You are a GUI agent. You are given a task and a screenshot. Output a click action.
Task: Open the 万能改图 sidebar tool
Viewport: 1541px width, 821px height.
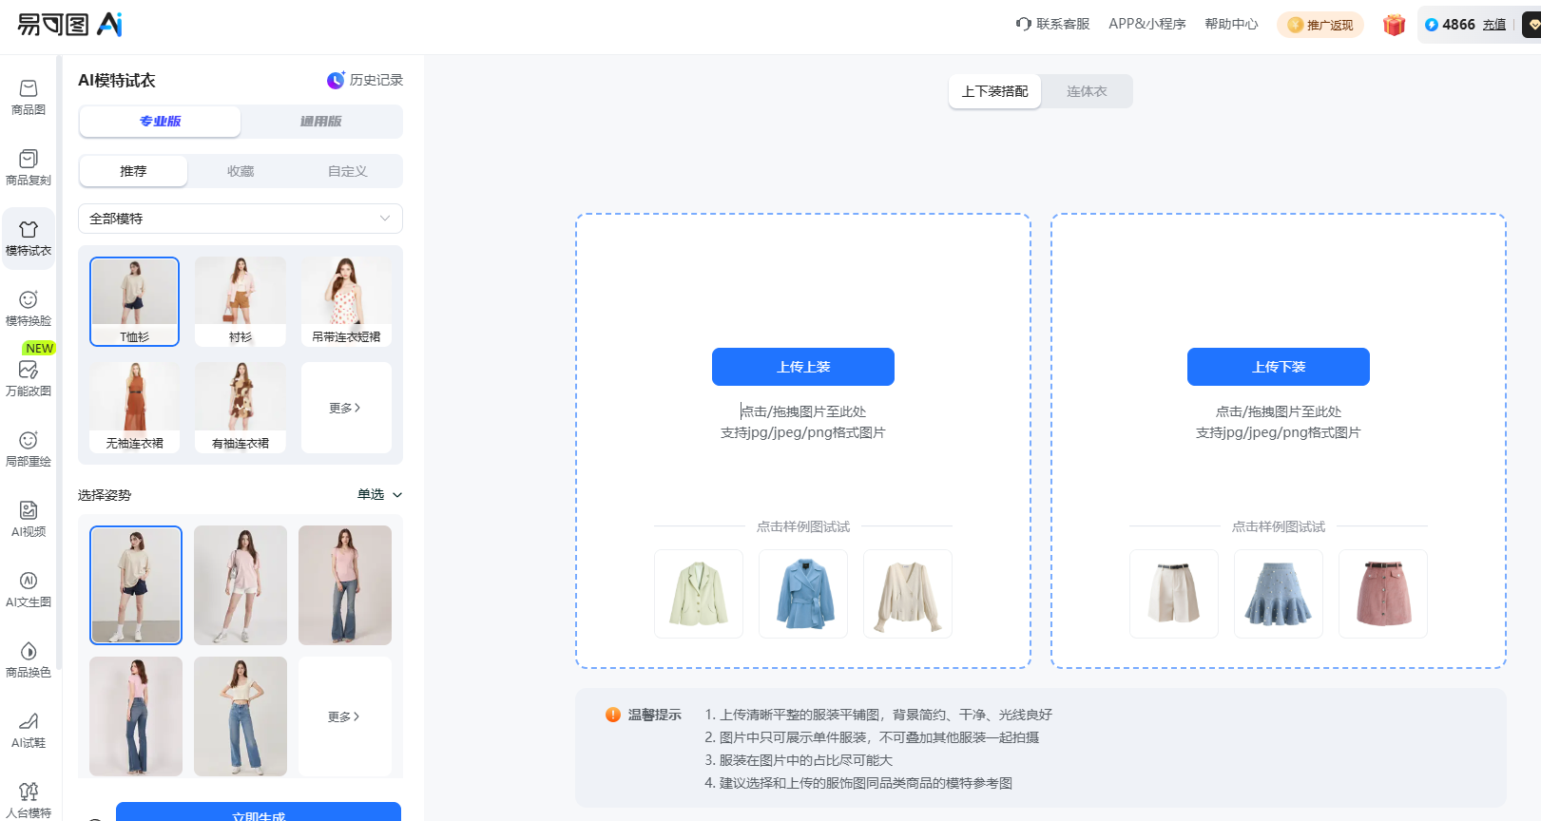29,379
